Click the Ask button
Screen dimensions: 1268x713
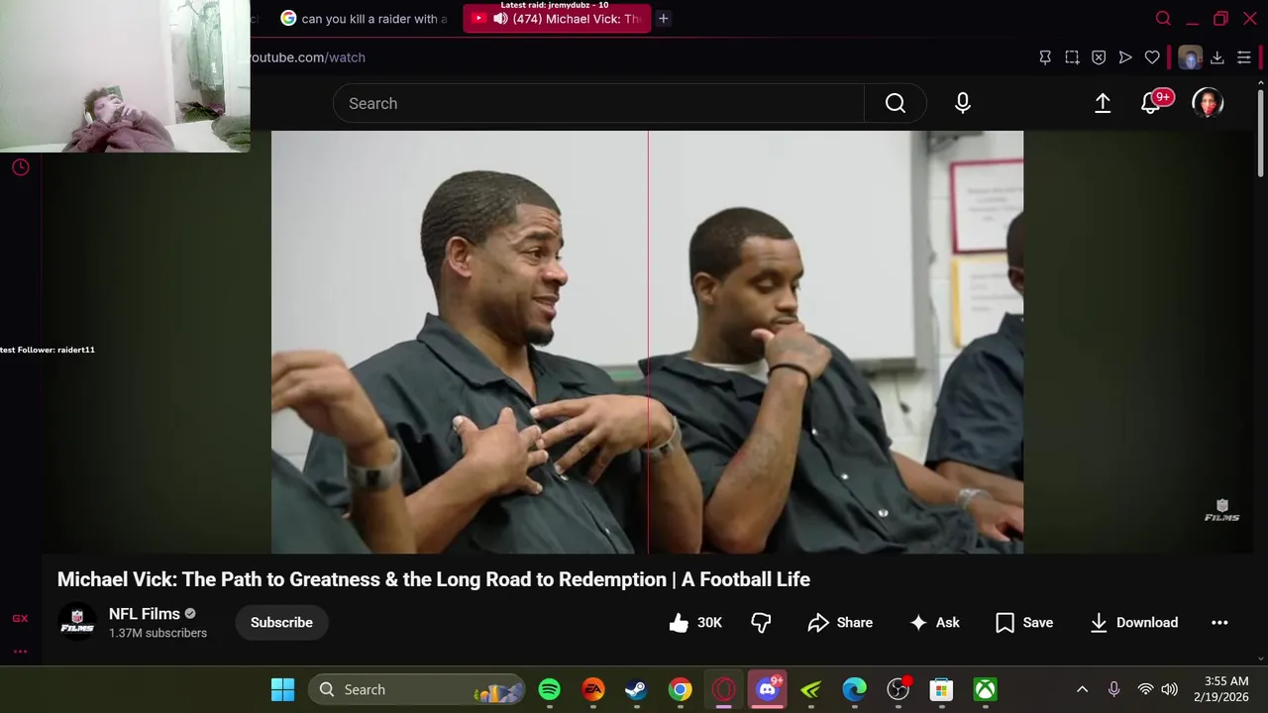(x=934, y=622)
